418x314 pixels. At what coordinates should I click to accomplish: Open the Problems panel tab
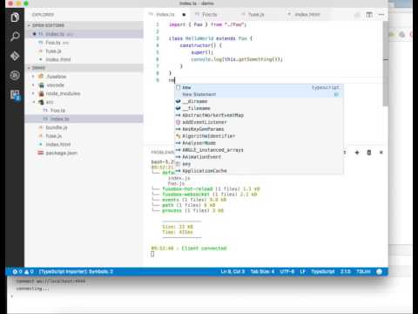coord(162,153)
